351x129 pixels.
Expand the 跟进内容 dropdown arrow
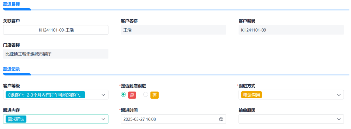[103, 119]
